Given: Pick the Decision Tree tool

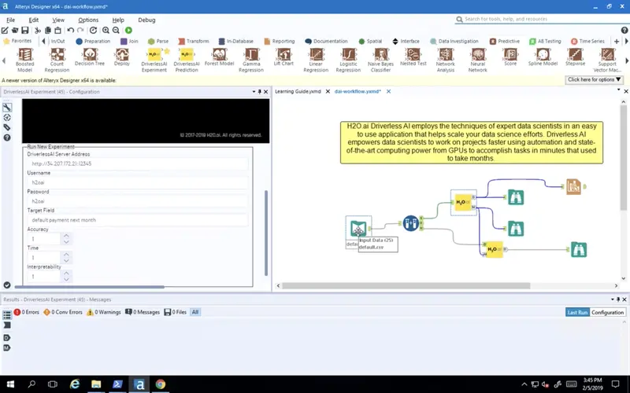Looking at the screenshot, I should 90,57.
